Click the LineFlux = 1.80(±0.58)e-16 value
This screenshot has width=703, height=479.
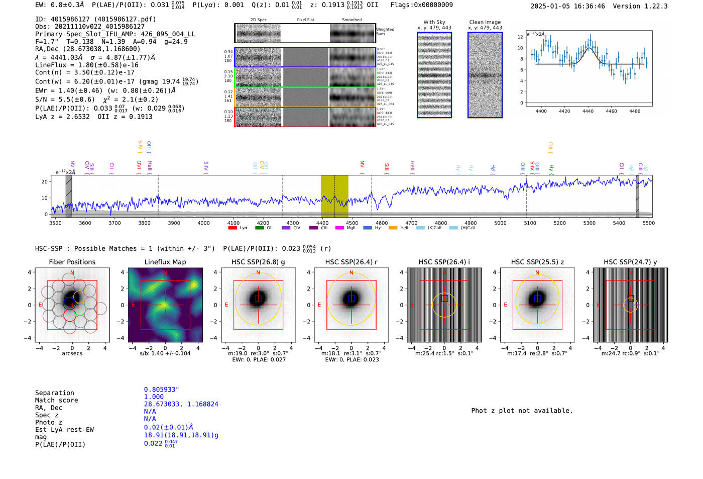tap(87, 65)
